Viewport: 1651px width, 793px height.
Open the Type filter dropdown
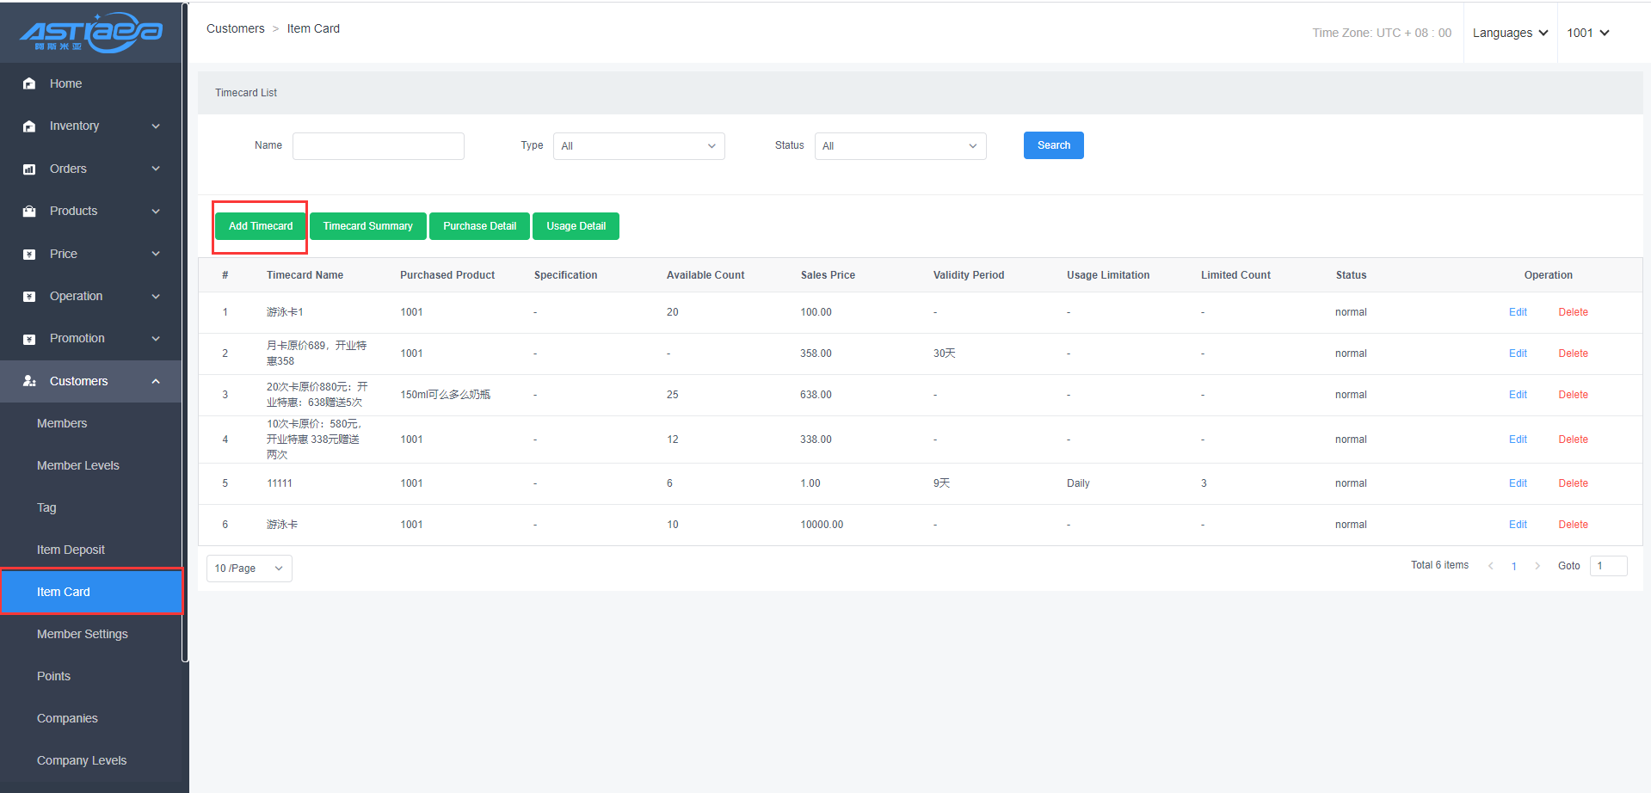coord(638,146)
